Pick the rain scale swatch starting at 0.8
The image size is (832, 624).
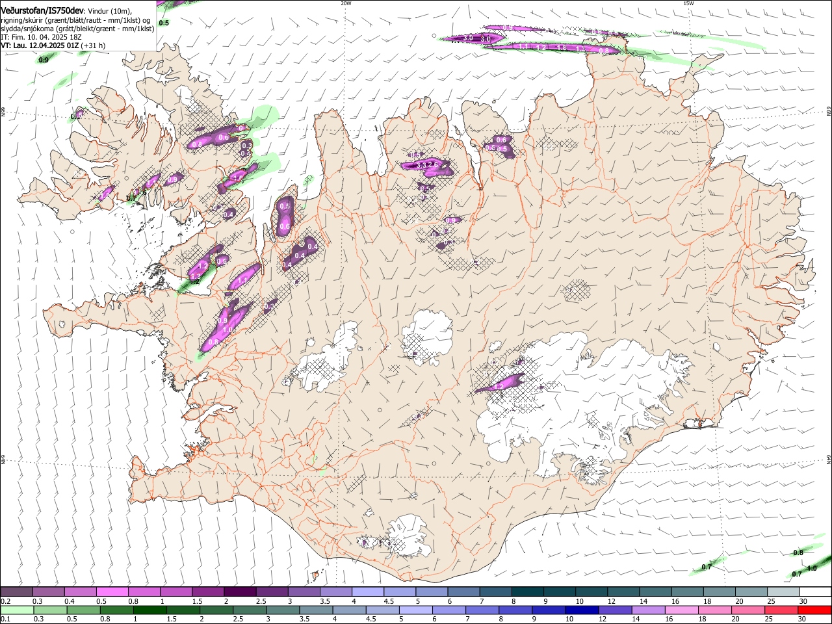pyautogui.click(x=116, y=610)
